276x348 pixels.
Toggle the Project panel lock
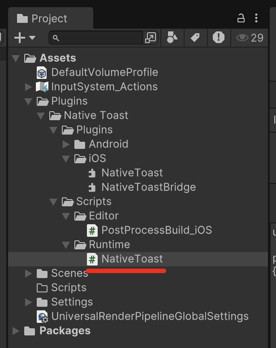tap(241, 18)
